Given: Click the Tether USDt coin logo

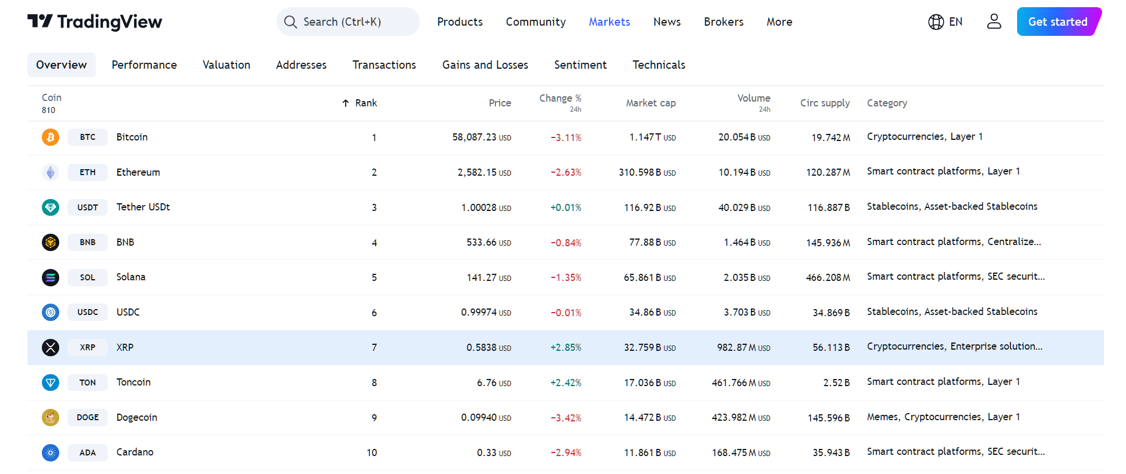Looking at the screenshot, I should click(x=50, y=207).
